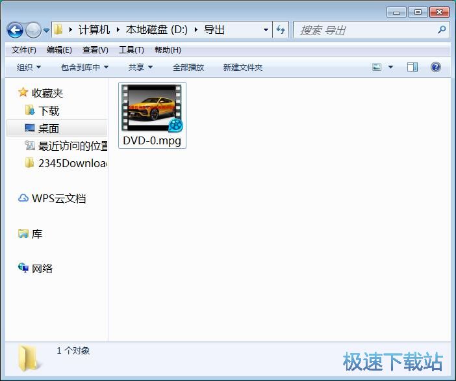Open the 帮助(H) menu

pyautogui.click(x=168, y=50)
